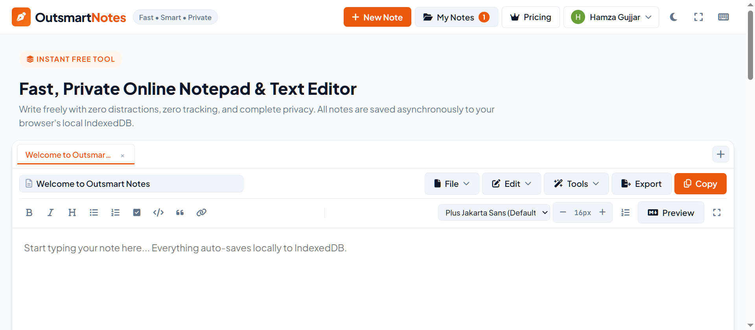Create a New Note
Screen dimensions: 755x330
[377, 17]
